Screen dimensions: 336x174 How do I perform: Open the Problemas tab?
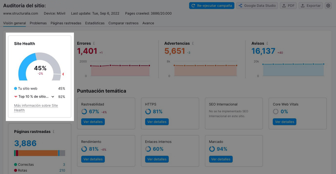38,23
